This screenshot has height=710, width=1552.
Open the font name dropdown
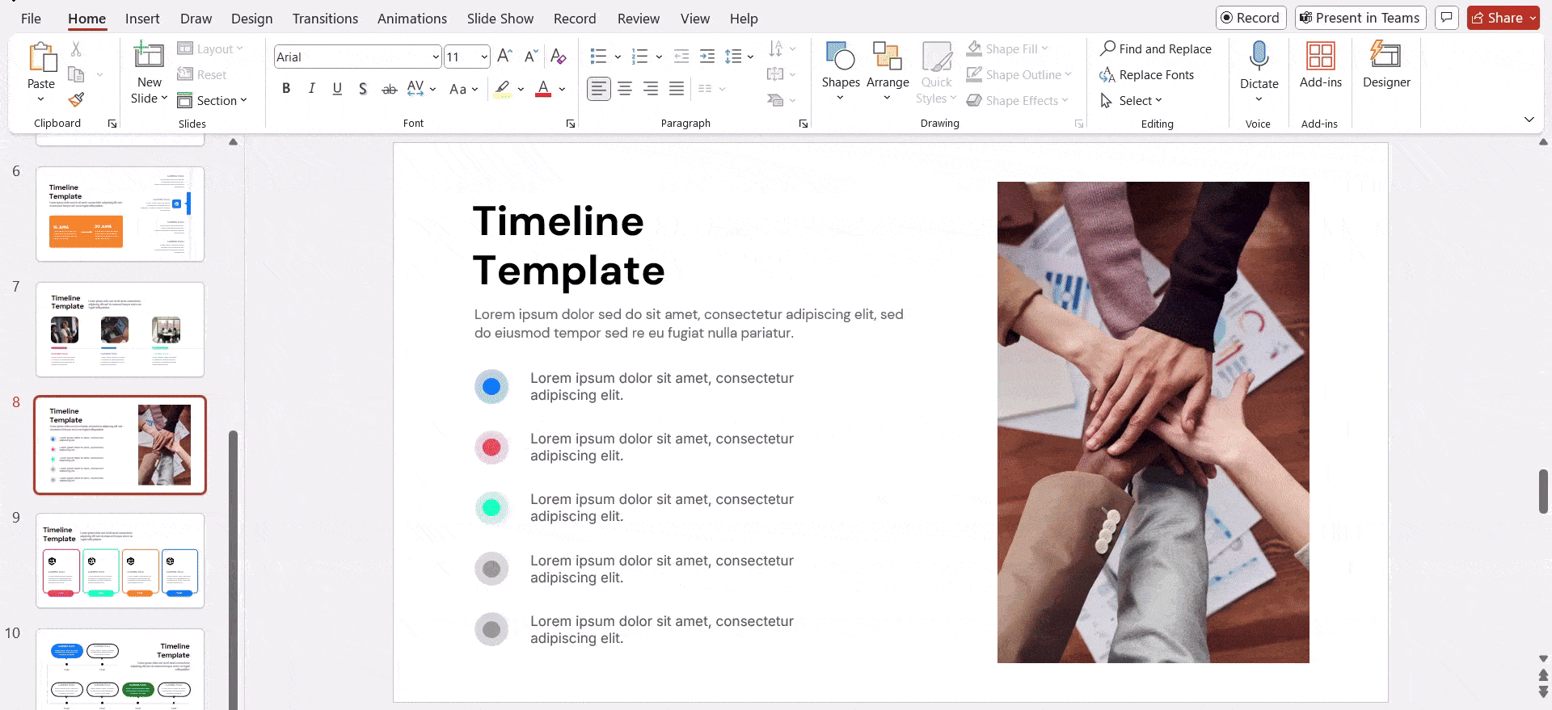tap(436, 57)
